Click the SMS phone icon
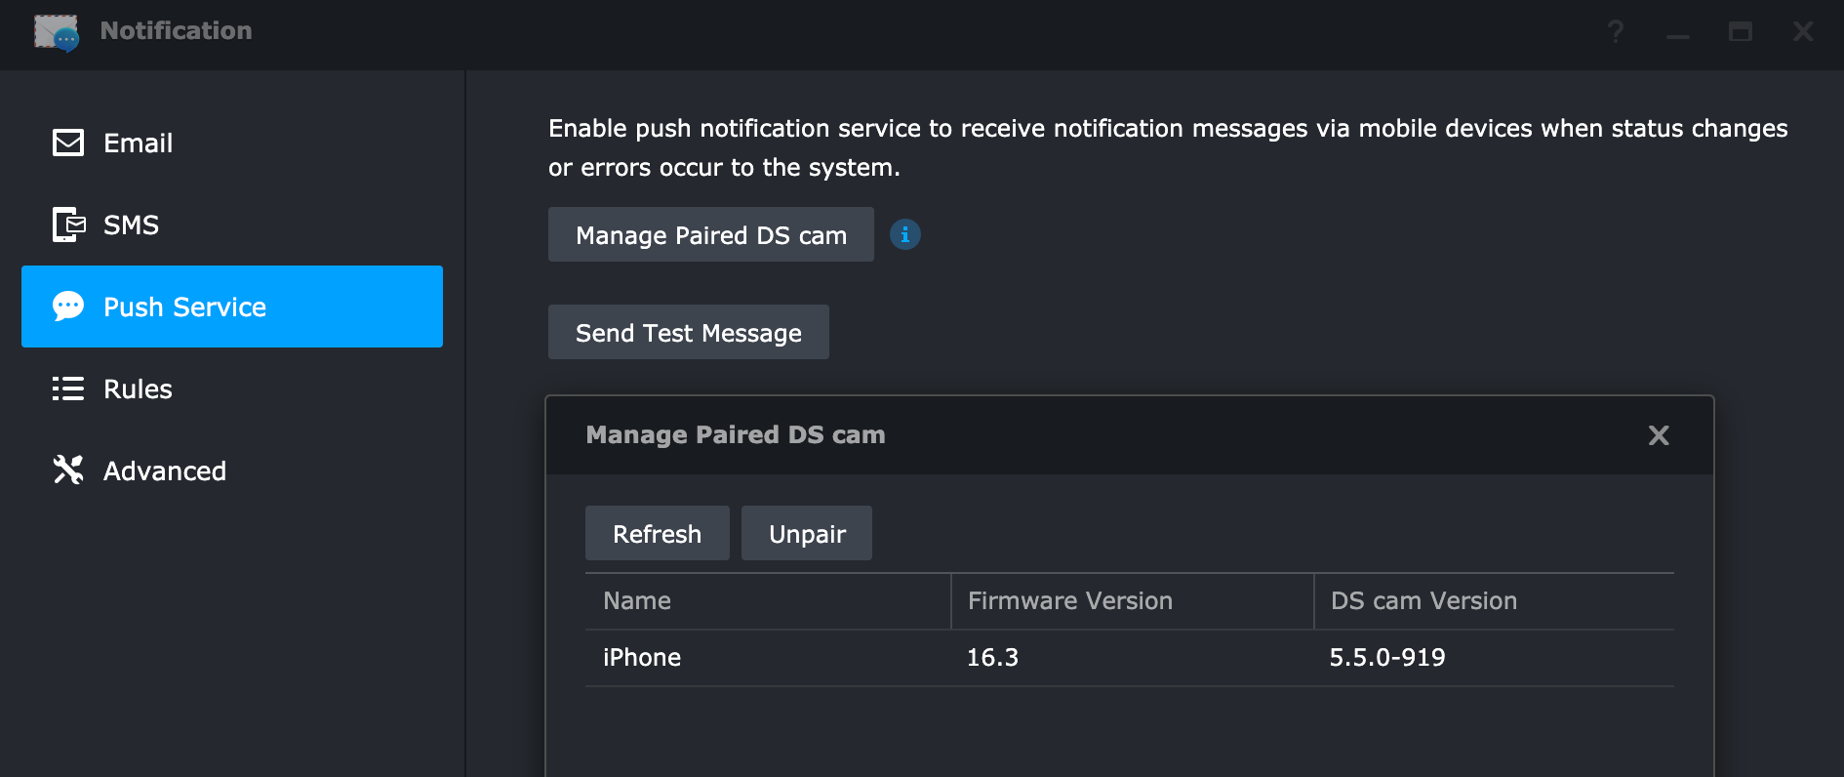This screenshot has height=777, width=1844. (x=68, y=225)
